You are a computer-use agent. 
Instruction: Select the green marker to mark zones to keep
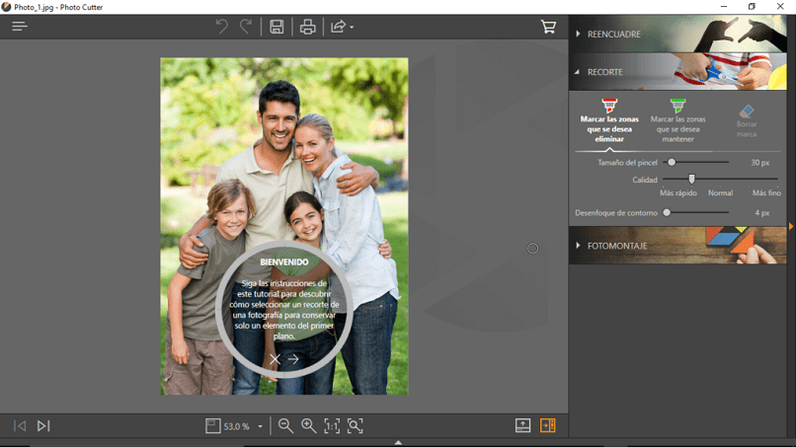coord(677,120)
